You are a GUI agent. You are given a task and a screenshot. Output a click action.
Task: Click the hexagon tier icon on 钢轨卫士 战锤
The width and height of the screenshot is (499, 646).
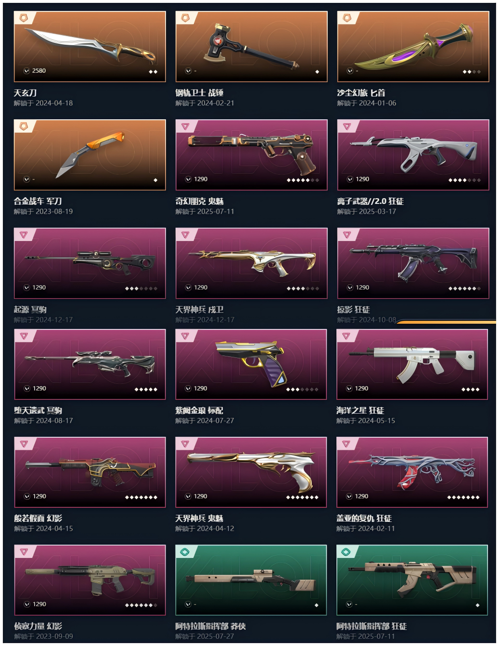185,18
